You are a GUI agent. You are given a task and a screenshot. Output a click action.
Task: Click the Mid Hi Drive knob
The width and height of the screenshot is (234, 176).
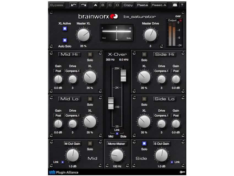click(72, 79)
